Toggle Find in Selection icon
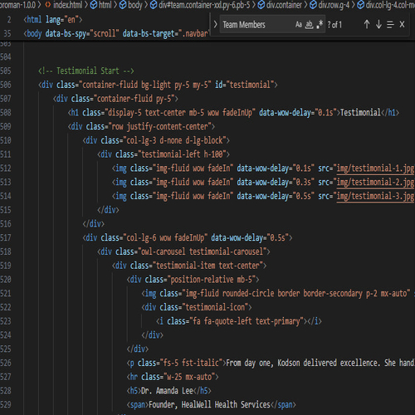The height and width of the screenshot is (415, 415). pyautogui.click(x=390, y=25)
